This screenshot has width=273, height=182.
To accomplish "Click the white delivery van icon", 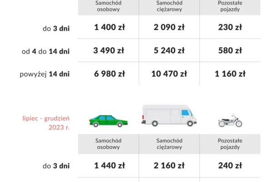I will 169,115.
